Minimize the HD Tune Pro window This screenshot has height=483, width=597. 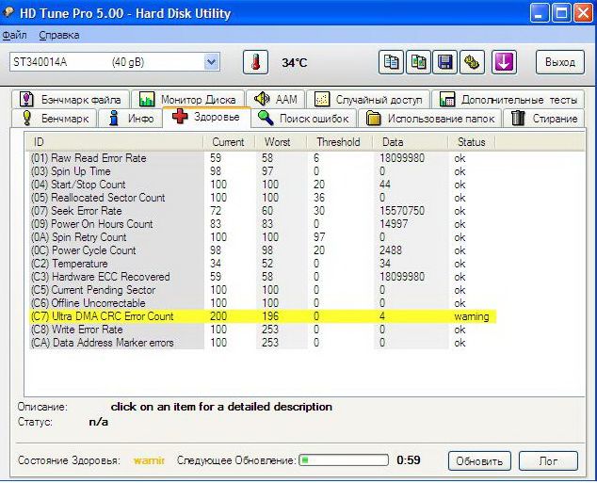point(539,14)
